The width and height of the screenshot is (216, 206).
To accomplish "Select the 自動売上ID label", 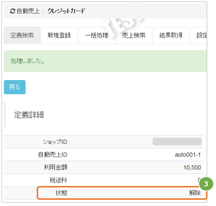I will [53, 154].
